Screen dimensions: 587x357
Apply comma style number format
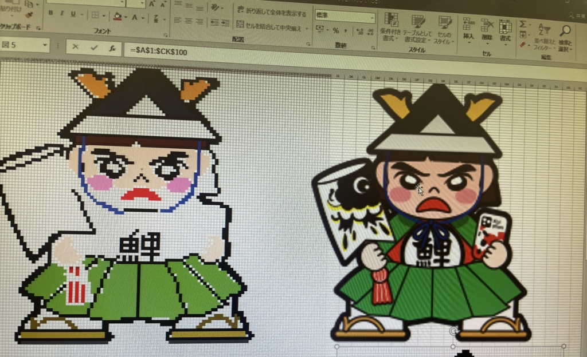[x=346, y=31]
